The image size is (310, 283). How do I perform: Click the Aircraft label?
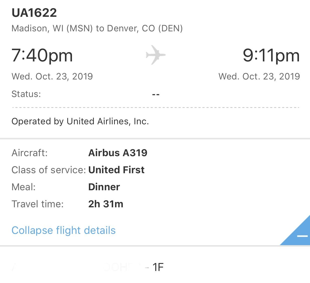(x=30, y=153)
